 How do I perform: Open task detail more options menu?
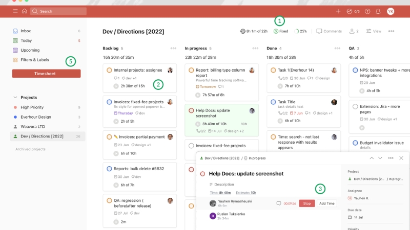[x=391, y=158]
